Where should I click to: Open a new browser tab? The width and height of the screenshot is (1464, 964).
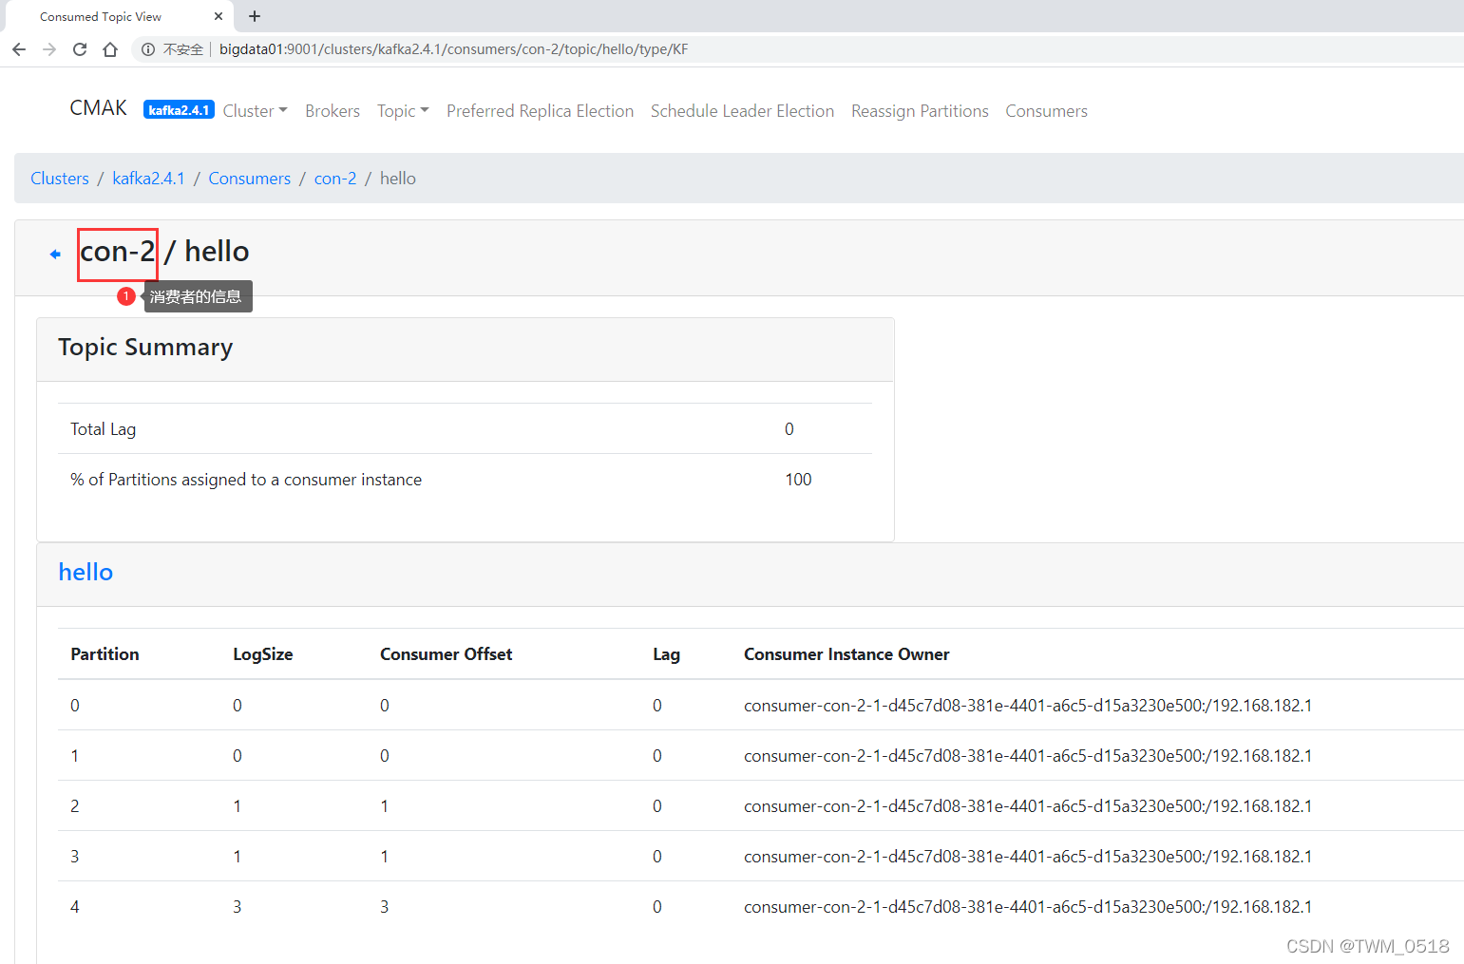[255, 16]
